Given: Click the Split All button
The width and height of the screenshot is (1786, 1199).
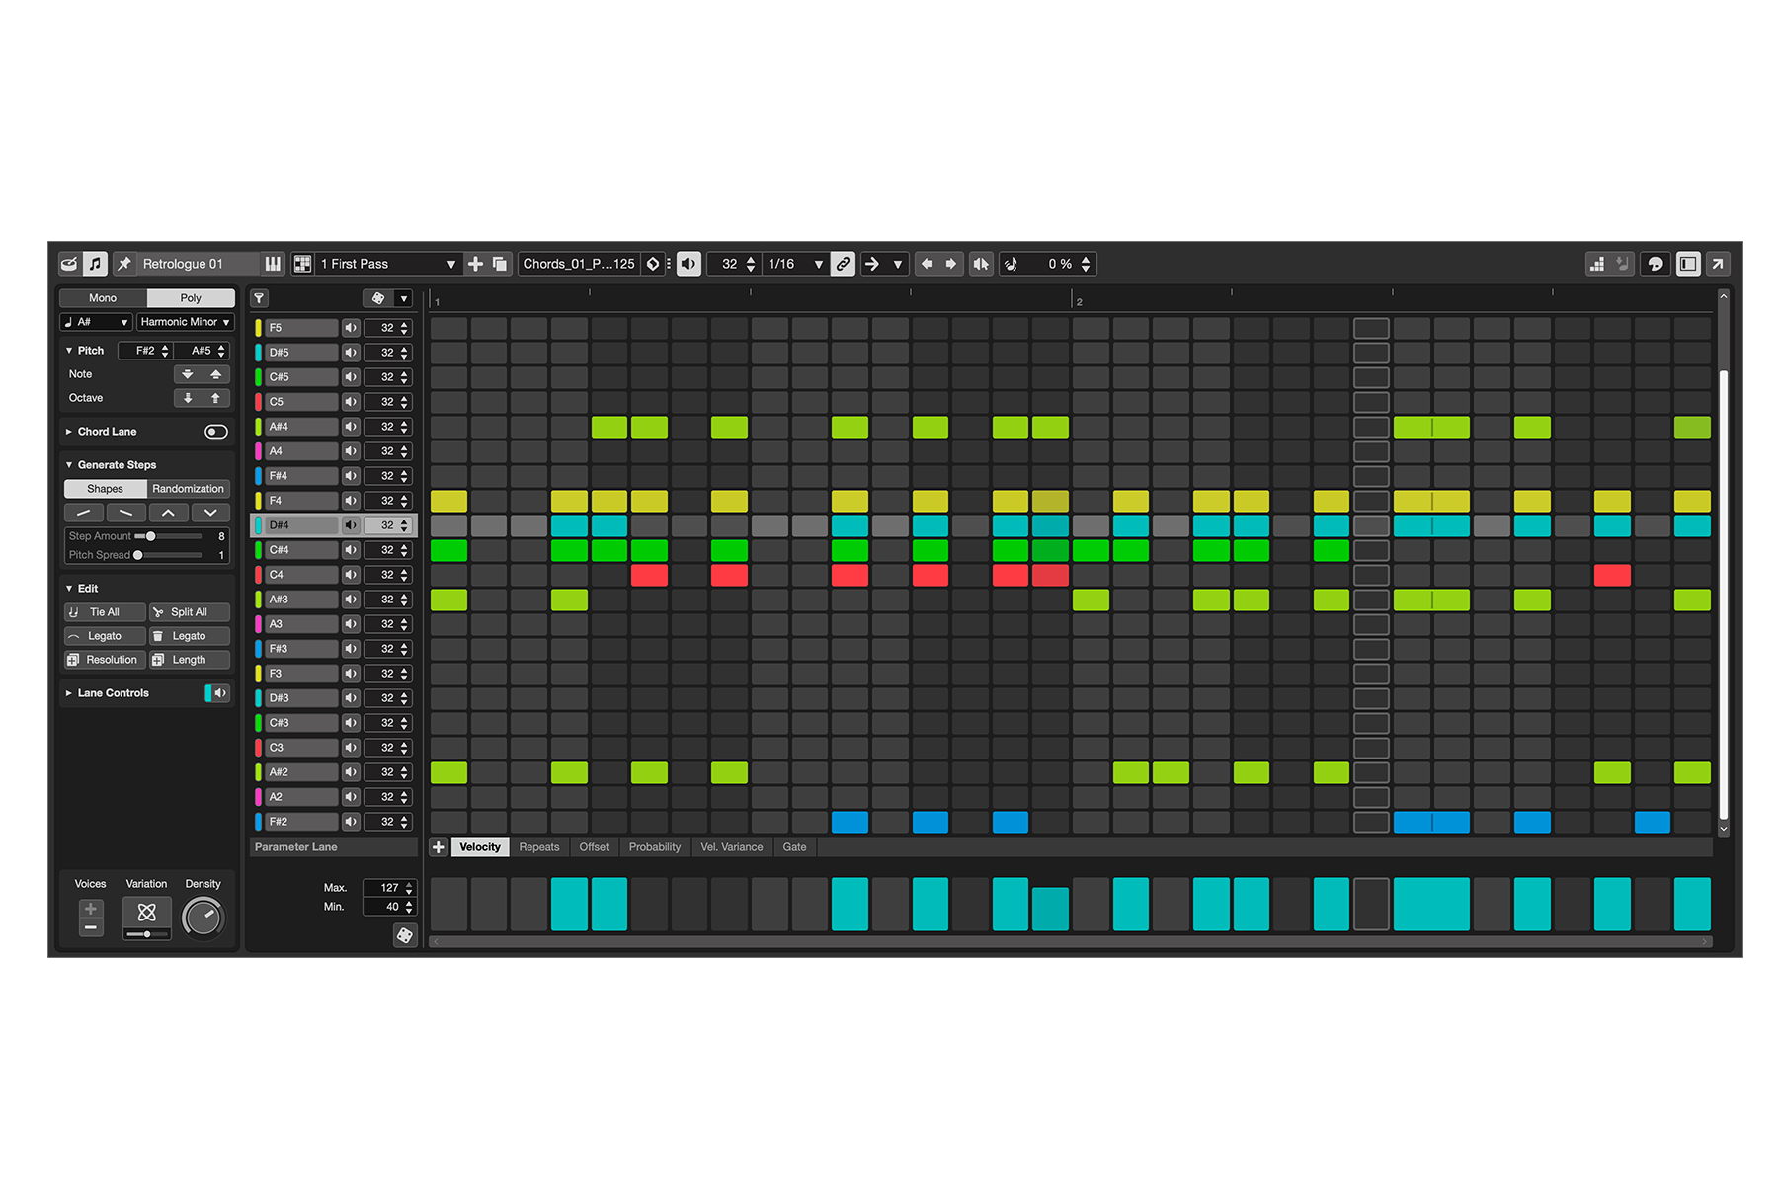Looking at the screenshot, I should pyautogui.click(x=189, y=612).
